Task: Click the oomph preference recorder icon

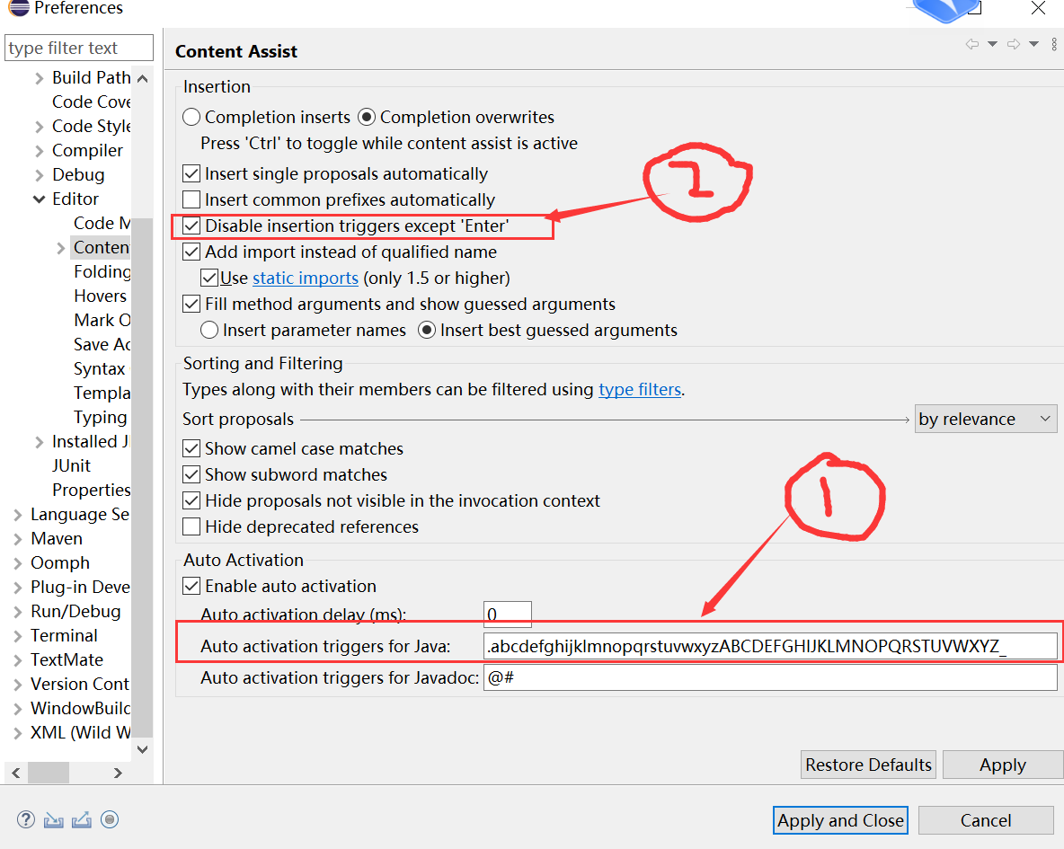Action: [110, 819]
